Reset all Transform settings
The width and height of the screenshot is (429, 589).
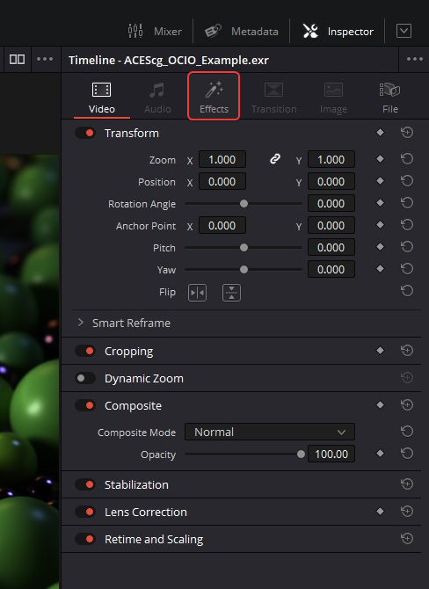click(x=407, y=133)
